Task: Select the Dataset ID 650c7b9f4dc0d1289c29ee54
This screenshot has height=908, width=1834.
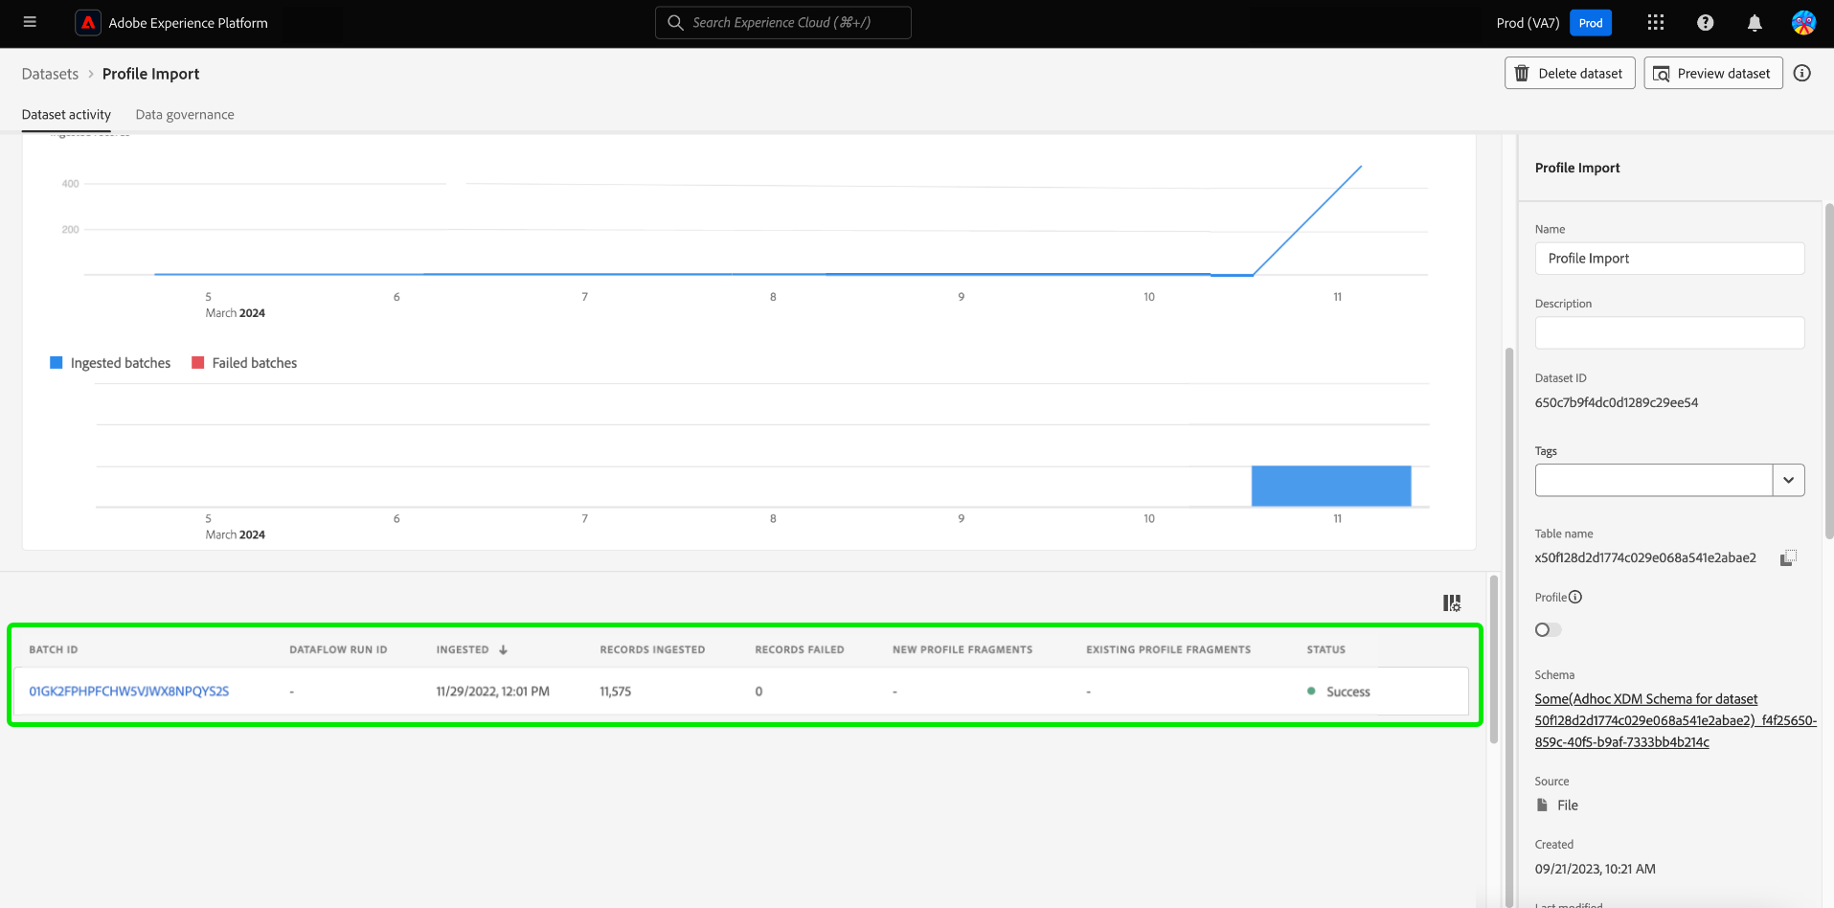Action: click(x=1617, y=403)
